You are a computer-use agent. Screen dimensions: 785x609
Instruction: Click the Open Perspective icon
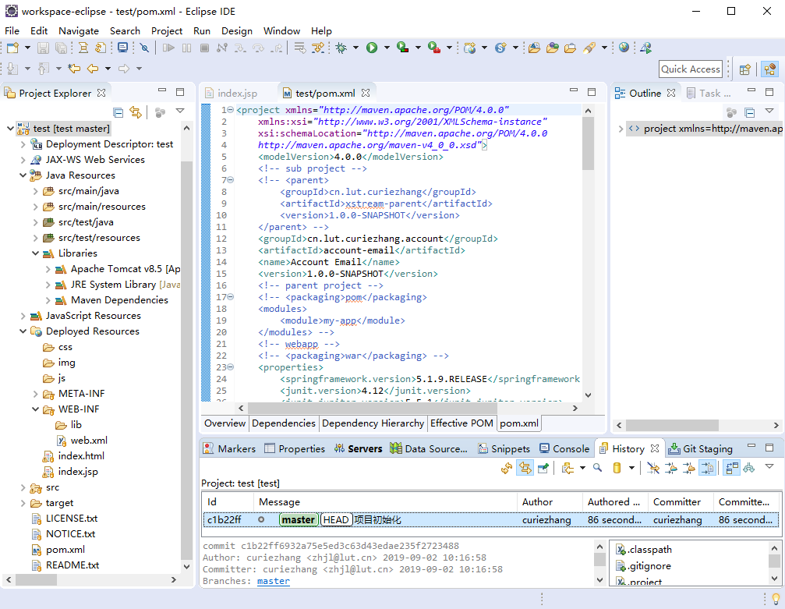click(x=745, y=69)
